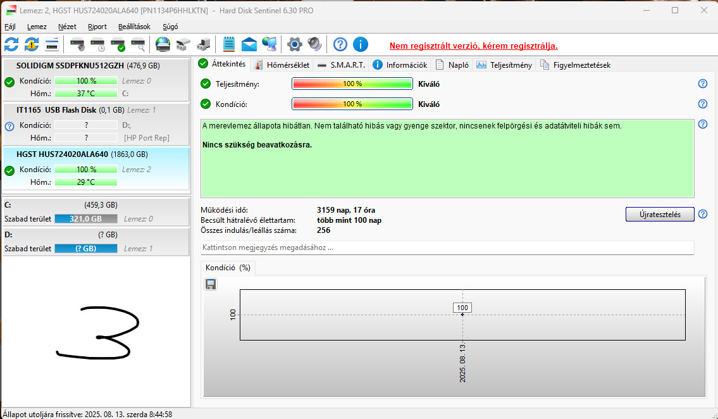Image resolution: width=718 pixels, height=419 pixels.
Task: Click question mark status icon of IT1165 USB disk
Action: 9,127
